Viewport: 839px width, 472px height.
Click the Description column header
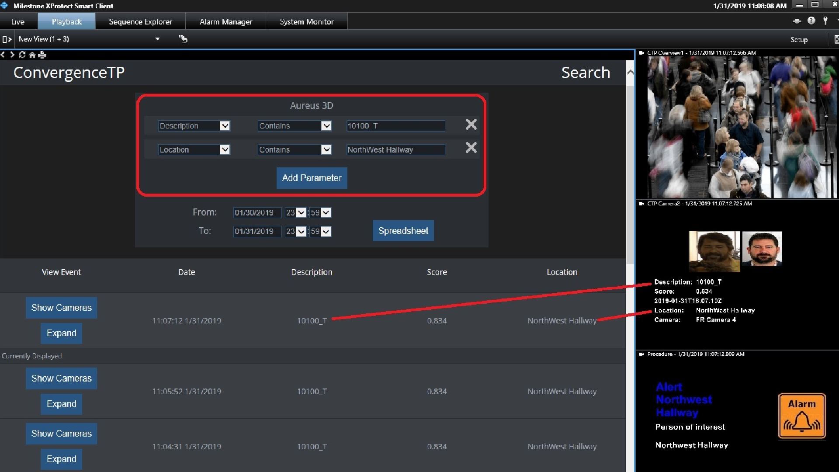tap(312, 272)
